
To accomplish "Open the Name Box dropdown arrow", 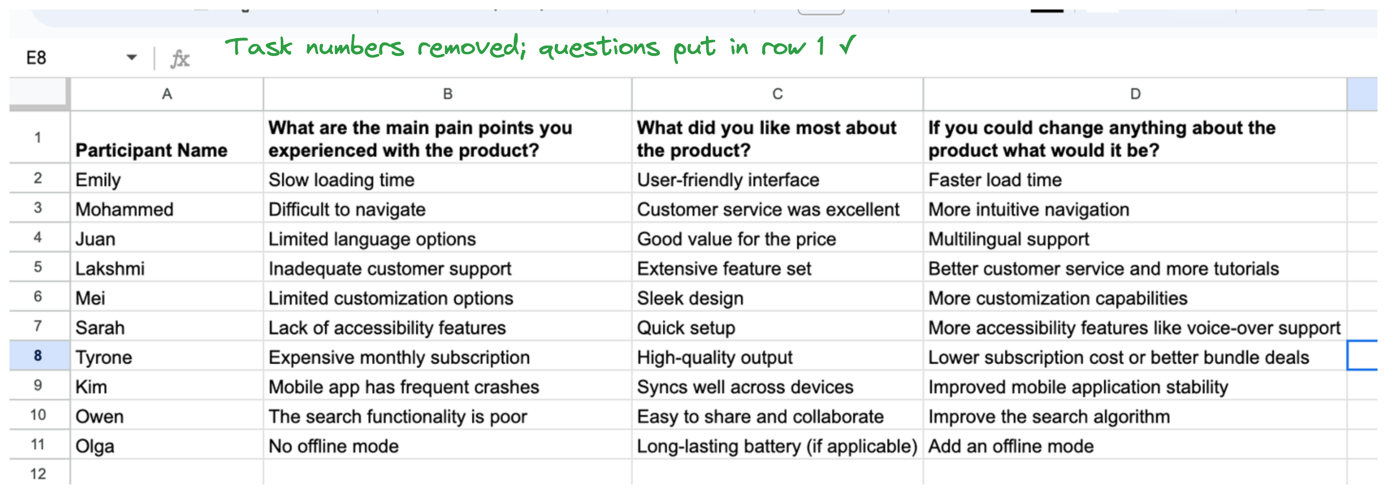I will [132, 57].
